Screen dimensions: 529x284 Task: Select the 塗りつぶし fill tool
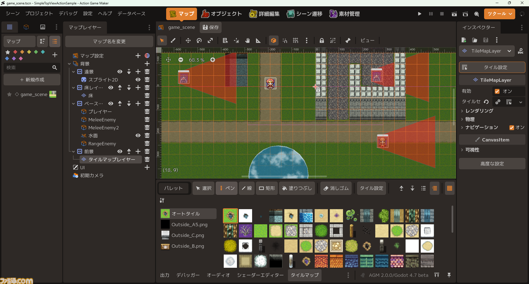point(297,188)
